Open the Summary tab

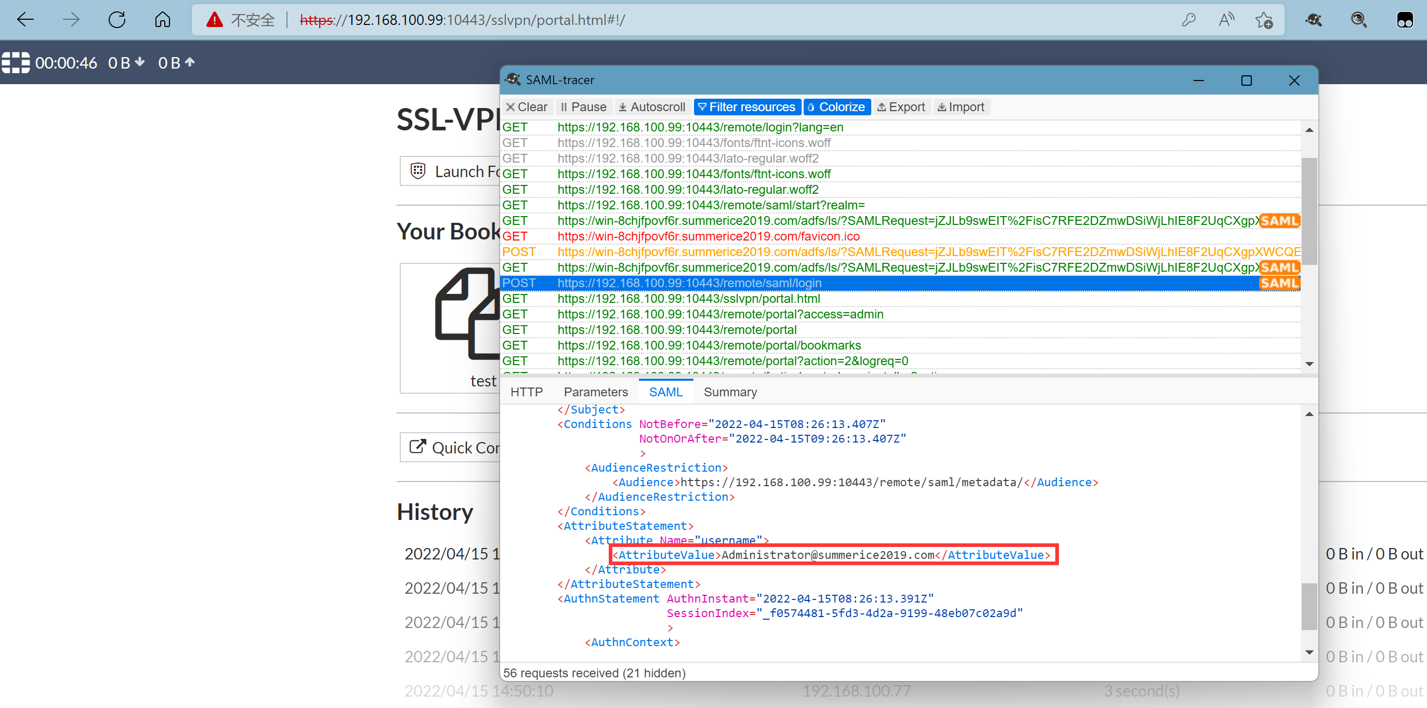[729, 392]
